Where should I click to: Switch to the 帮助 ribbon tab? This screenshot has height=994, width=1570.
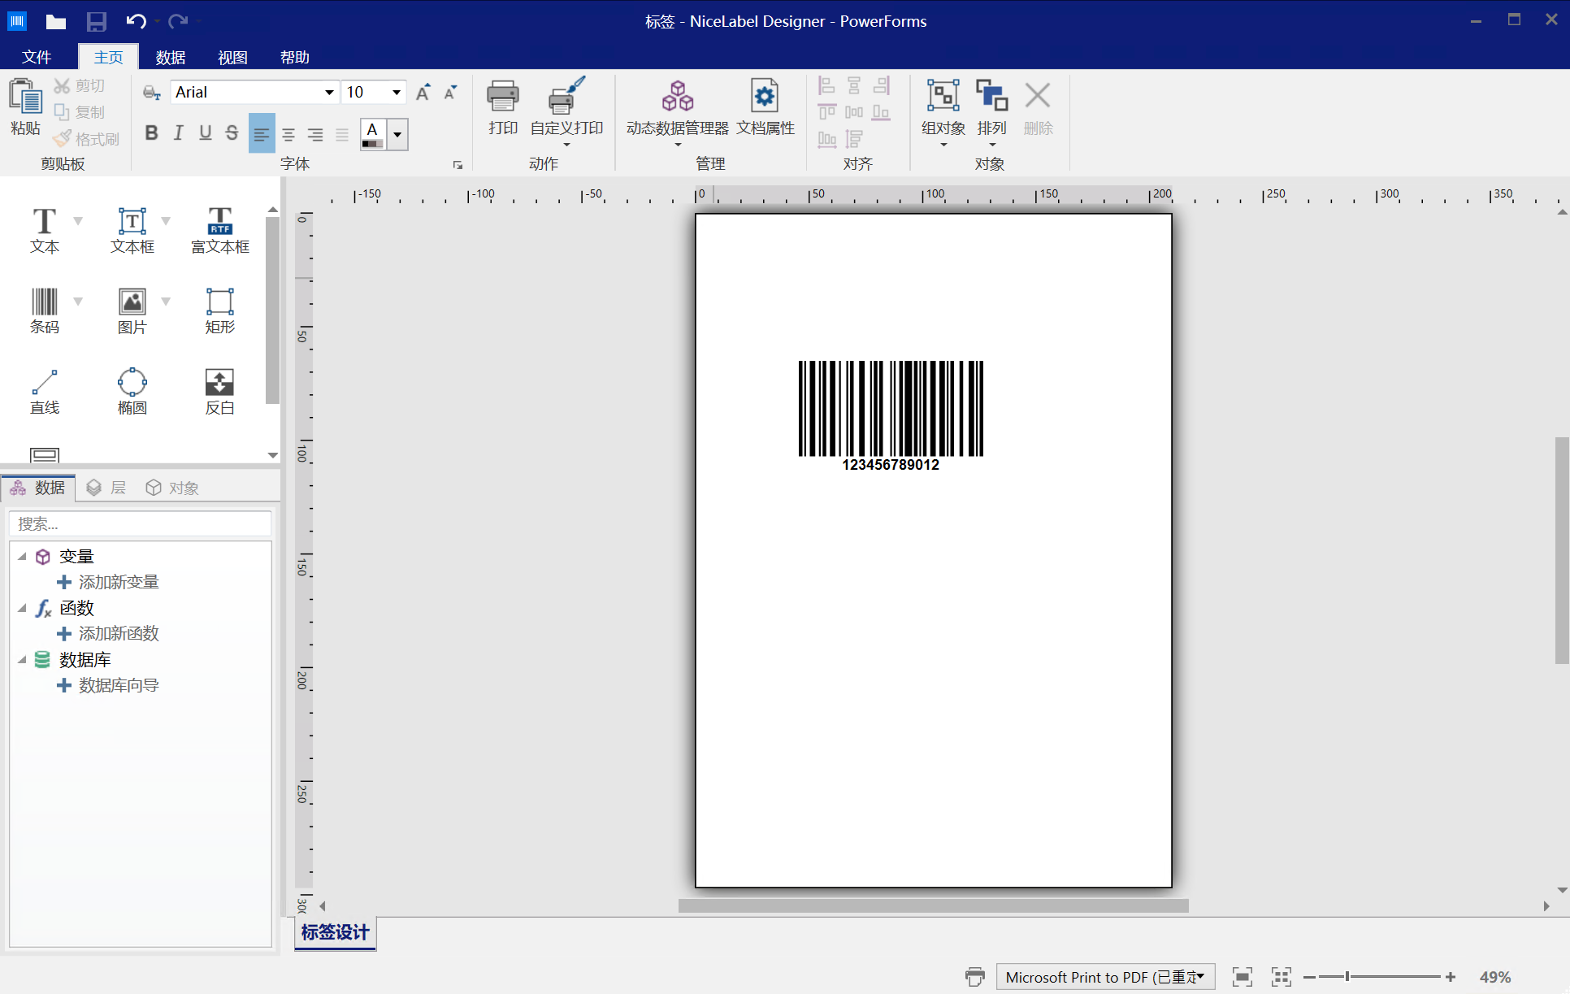point(294,57)
